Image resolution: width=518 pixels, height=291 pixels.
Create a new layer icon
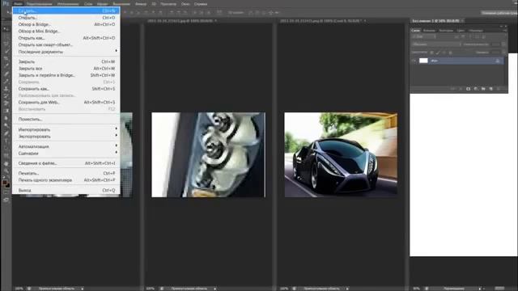pyautogui.click(x=491, y=89)
